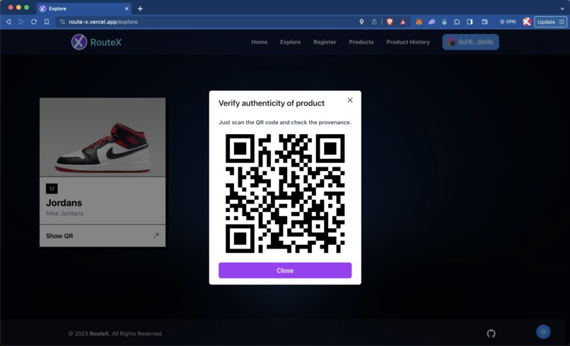Click the bookmark icon in the toolbar
The width and height of the screenshot is (570, 346).
pyautogui.click(x=47, y=22)
